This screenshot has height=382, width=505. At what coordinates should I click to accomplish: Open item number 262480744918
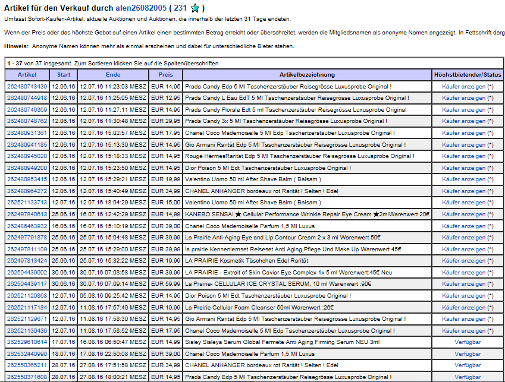[x=27, y=98]
